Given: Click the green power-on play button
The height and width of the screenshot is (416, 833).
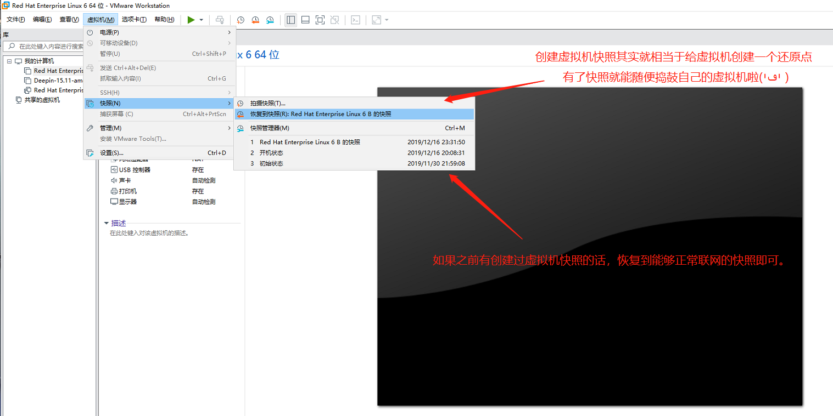Looking at the screenshot, I should point(191,20).
